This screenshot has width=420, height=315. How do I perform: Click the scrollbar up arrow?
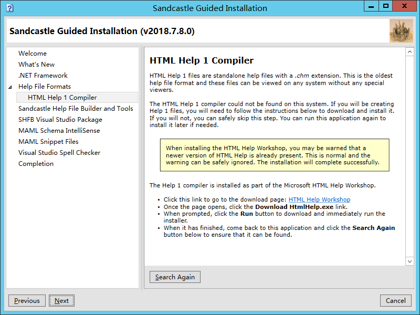tap(409, 52)
